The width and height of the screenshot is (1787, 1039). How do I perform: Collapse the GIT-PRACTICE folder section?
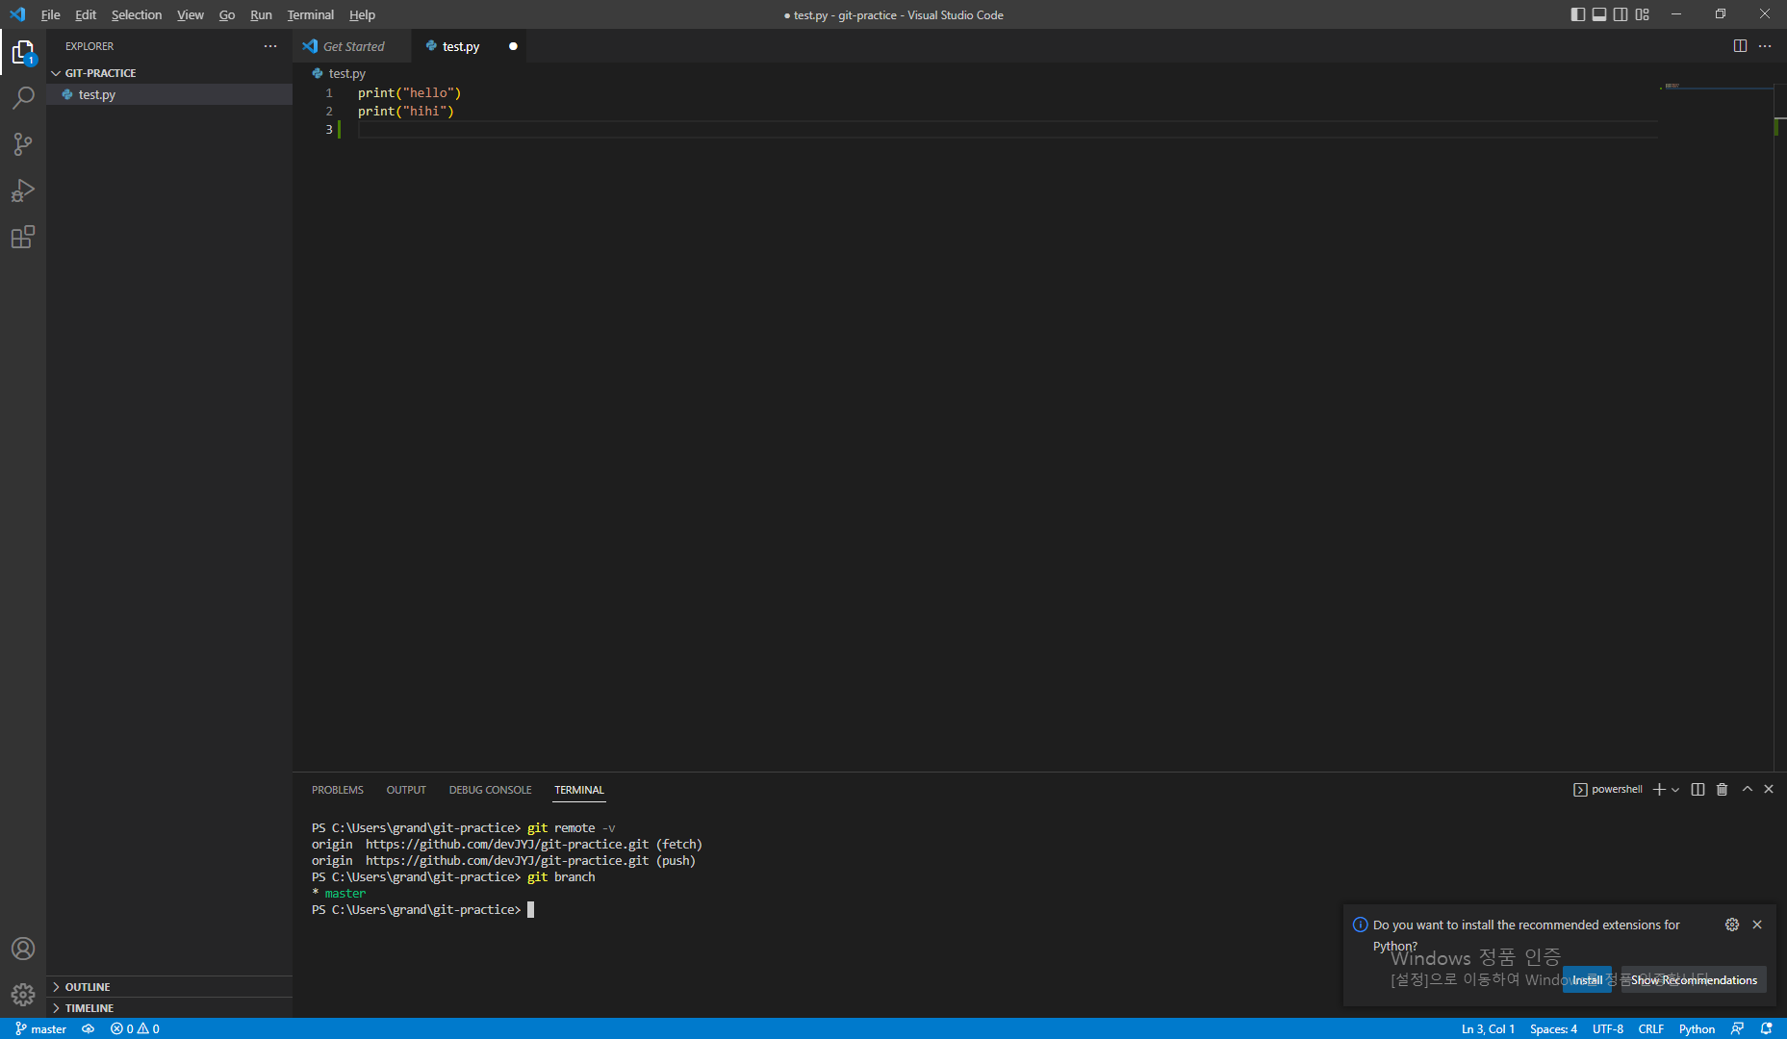click(169, 73)
